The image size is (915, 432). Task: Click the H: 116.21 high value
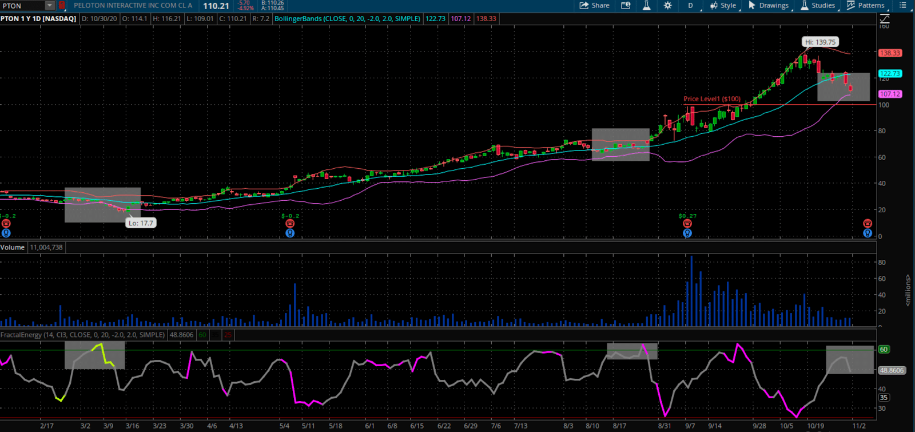pos(167,19)
